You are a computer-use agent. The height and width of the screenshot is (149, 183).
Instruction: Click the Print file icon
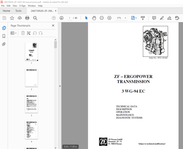pyautogui.click(x=27, y=18)
